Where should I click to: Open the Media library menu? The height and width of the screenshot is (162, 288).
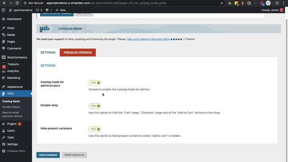pyautogui.click(x=11, y=35)
